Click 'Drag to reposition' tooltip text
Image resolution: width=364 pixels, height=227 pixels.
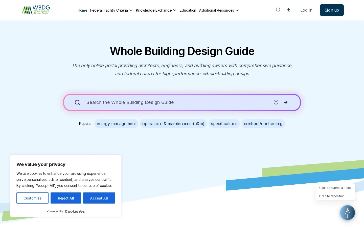pos(332,196)
